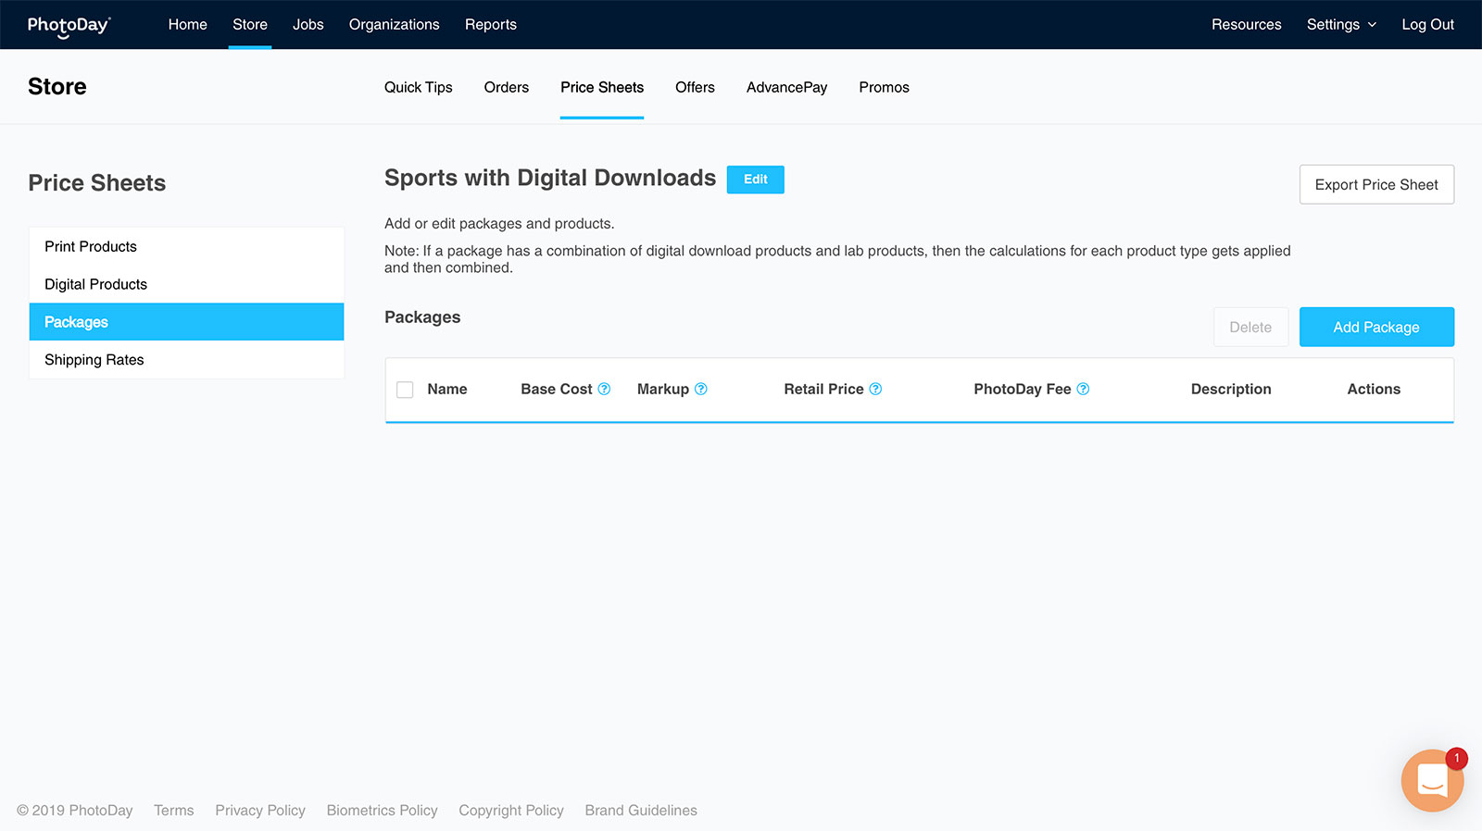Open the chat support widget
Image resolution: width=1482 pixels, height=831 pixels.
[x=1432, y=780]
